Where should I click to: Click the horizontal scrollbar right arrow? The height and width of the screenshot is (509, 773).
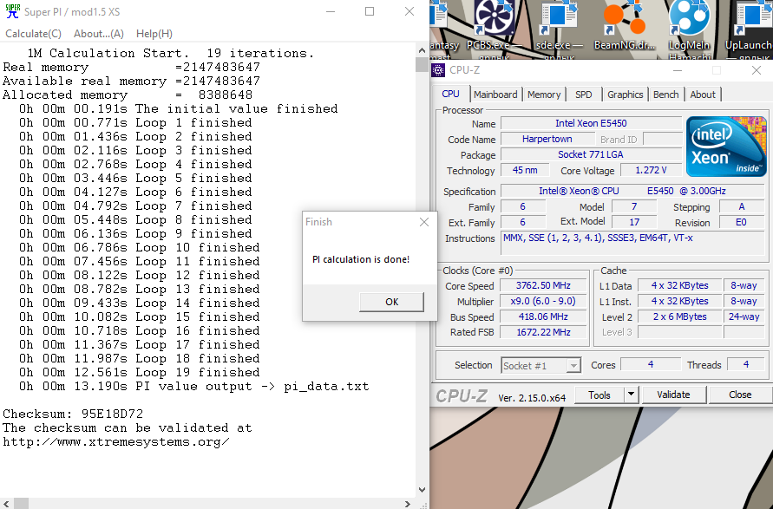(x=408, y=504)
